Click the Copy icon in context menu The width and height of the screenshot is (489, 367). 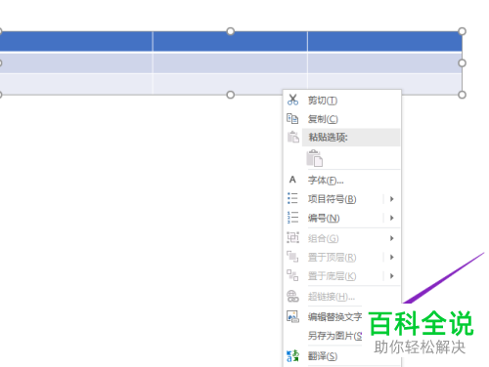click(292, 119)
